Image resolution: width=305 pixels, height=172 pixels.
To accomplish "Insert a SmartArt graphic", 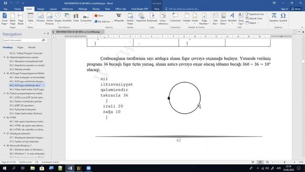I will tap(67, 18).
